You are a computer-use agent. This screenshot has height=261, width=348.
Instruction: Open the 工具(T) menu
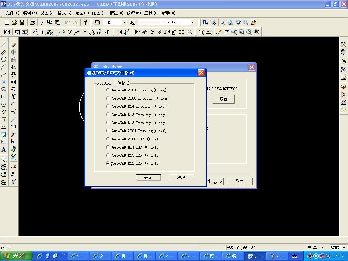click(x=151, y=13)
